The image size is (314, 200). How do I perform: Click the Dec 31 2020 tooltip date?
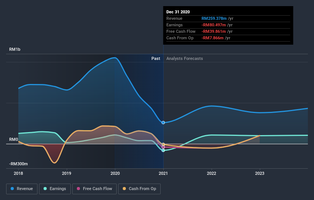[x=178, y=12]
